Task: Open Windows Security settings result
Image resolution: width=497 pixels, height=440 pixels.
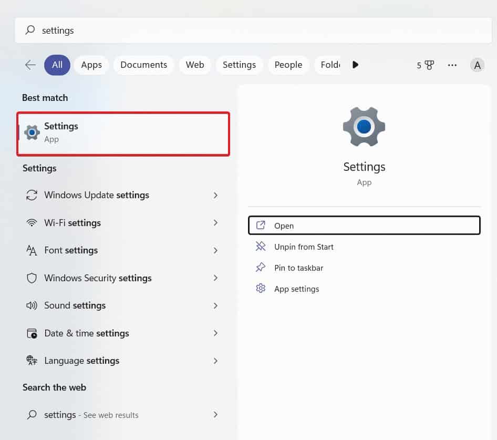Action: (x=122, y=278)
